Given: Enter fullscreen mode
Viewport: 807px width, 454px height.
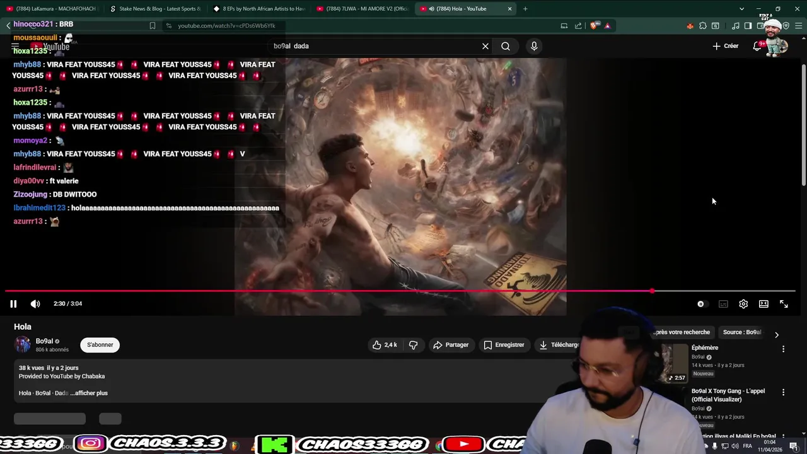Looking at the screenshot, I should click(x=784, y=304).
